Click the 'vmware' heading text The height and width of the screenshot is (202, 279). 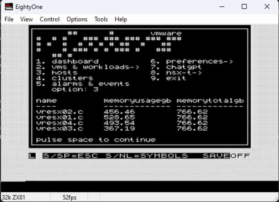tap(166, 33)
